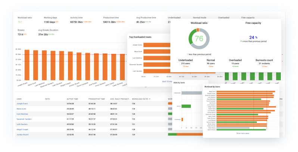This screenshot has height=152, width=298.
Task: Select Liam Martinez in the user table
Action: pyautogui.click(x=23, y=114)
